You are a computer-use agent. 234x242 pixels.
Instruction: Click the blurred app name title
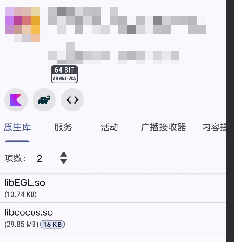127,21
